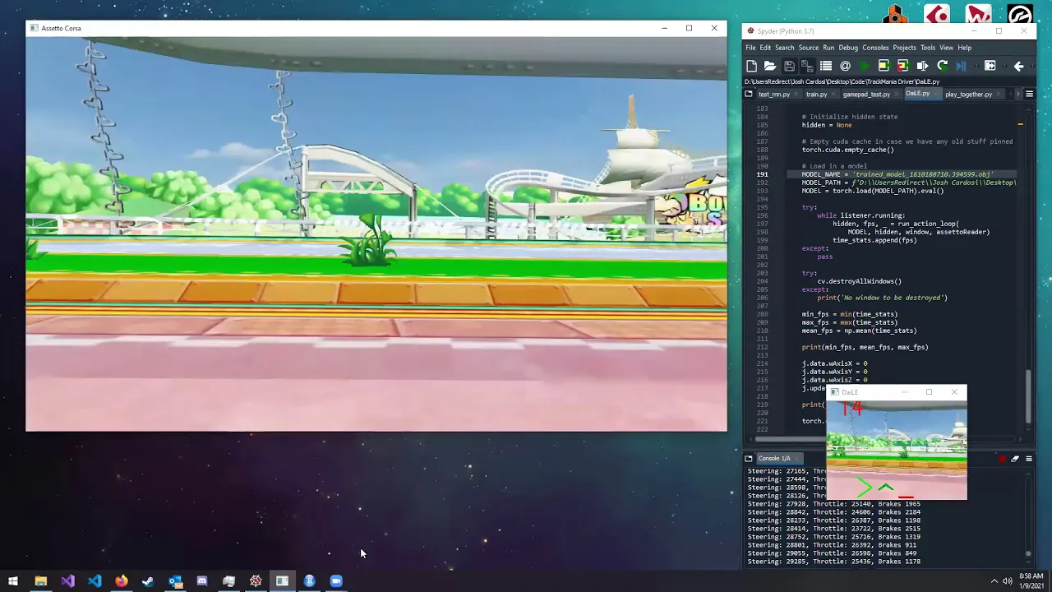Open Windows Start menu
The width and height of the screenshot is (1052, 592).
tap(13, 581)
